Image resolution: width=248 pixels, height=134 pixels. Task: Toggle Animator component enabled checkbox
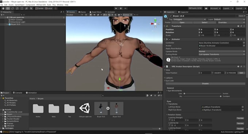pos(170,39)
